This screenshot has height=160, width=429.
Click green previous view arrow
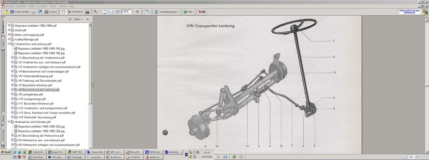tap(234, 157)
